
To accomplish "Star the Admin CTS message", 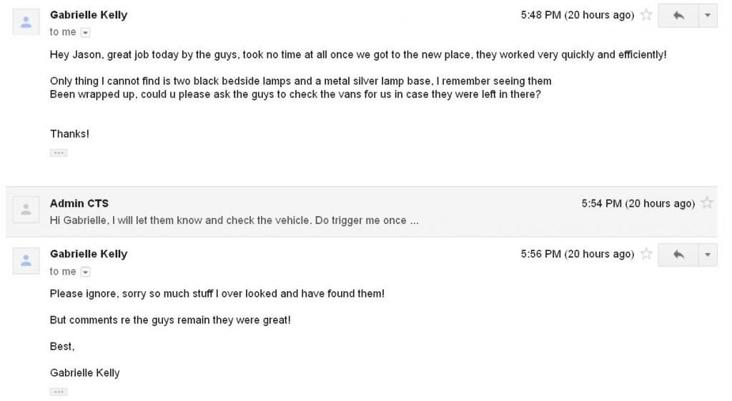I will (707, 203).
